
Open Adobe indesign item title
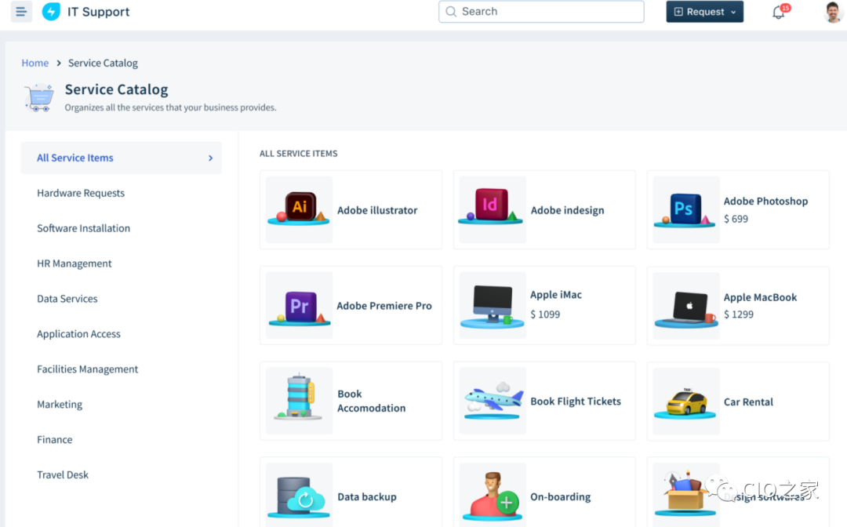pyautogui.click(x=567, y=210)
